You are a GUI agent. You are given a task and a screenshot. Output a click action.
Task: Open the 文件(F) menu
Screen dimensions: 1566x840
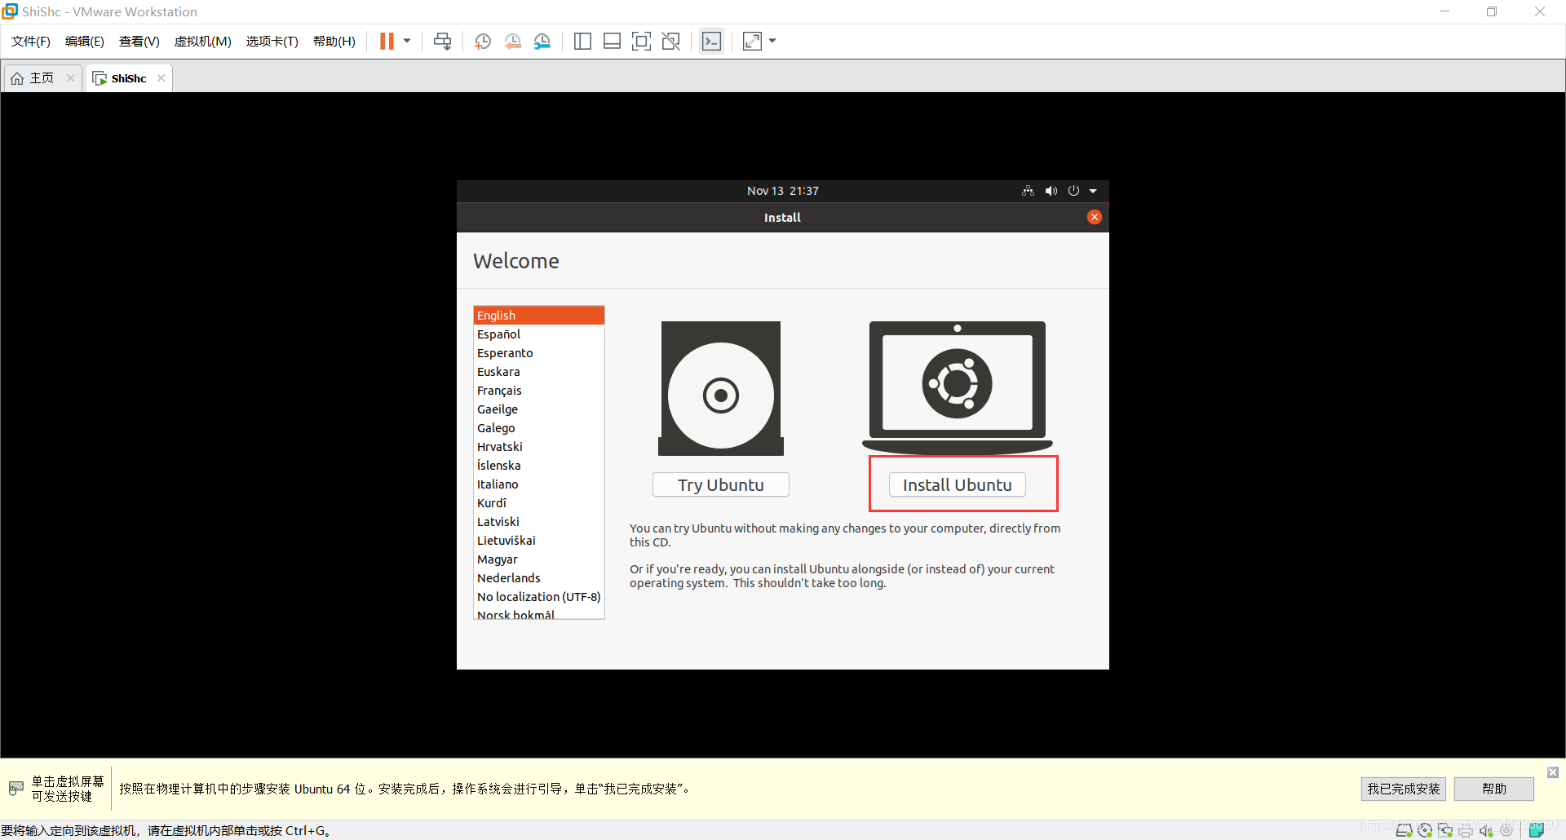pyautogui.click(x=31, y=42)
